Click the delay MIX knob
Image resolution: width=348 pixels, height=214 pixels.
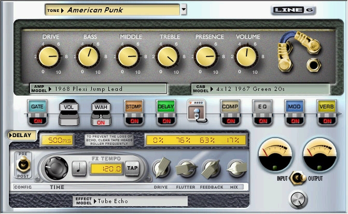point(236,168)
